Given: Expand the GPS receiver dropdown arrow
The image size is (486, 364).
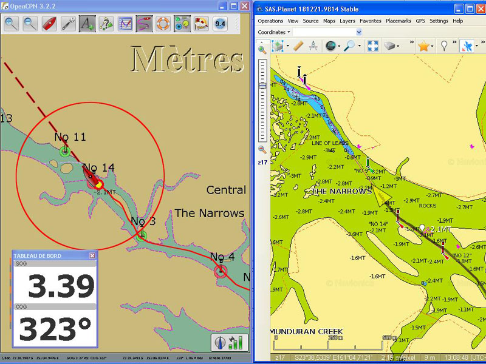Looking at the screenshot, I should 476,47.
